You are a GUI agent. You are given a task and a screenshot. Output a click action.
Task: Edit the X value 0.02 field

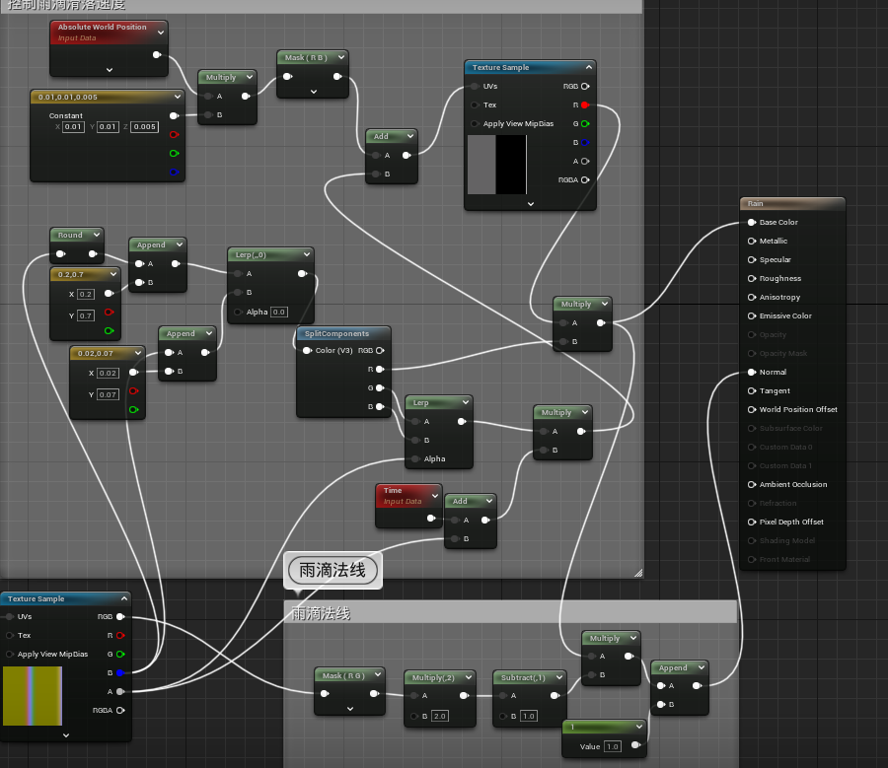108,373
